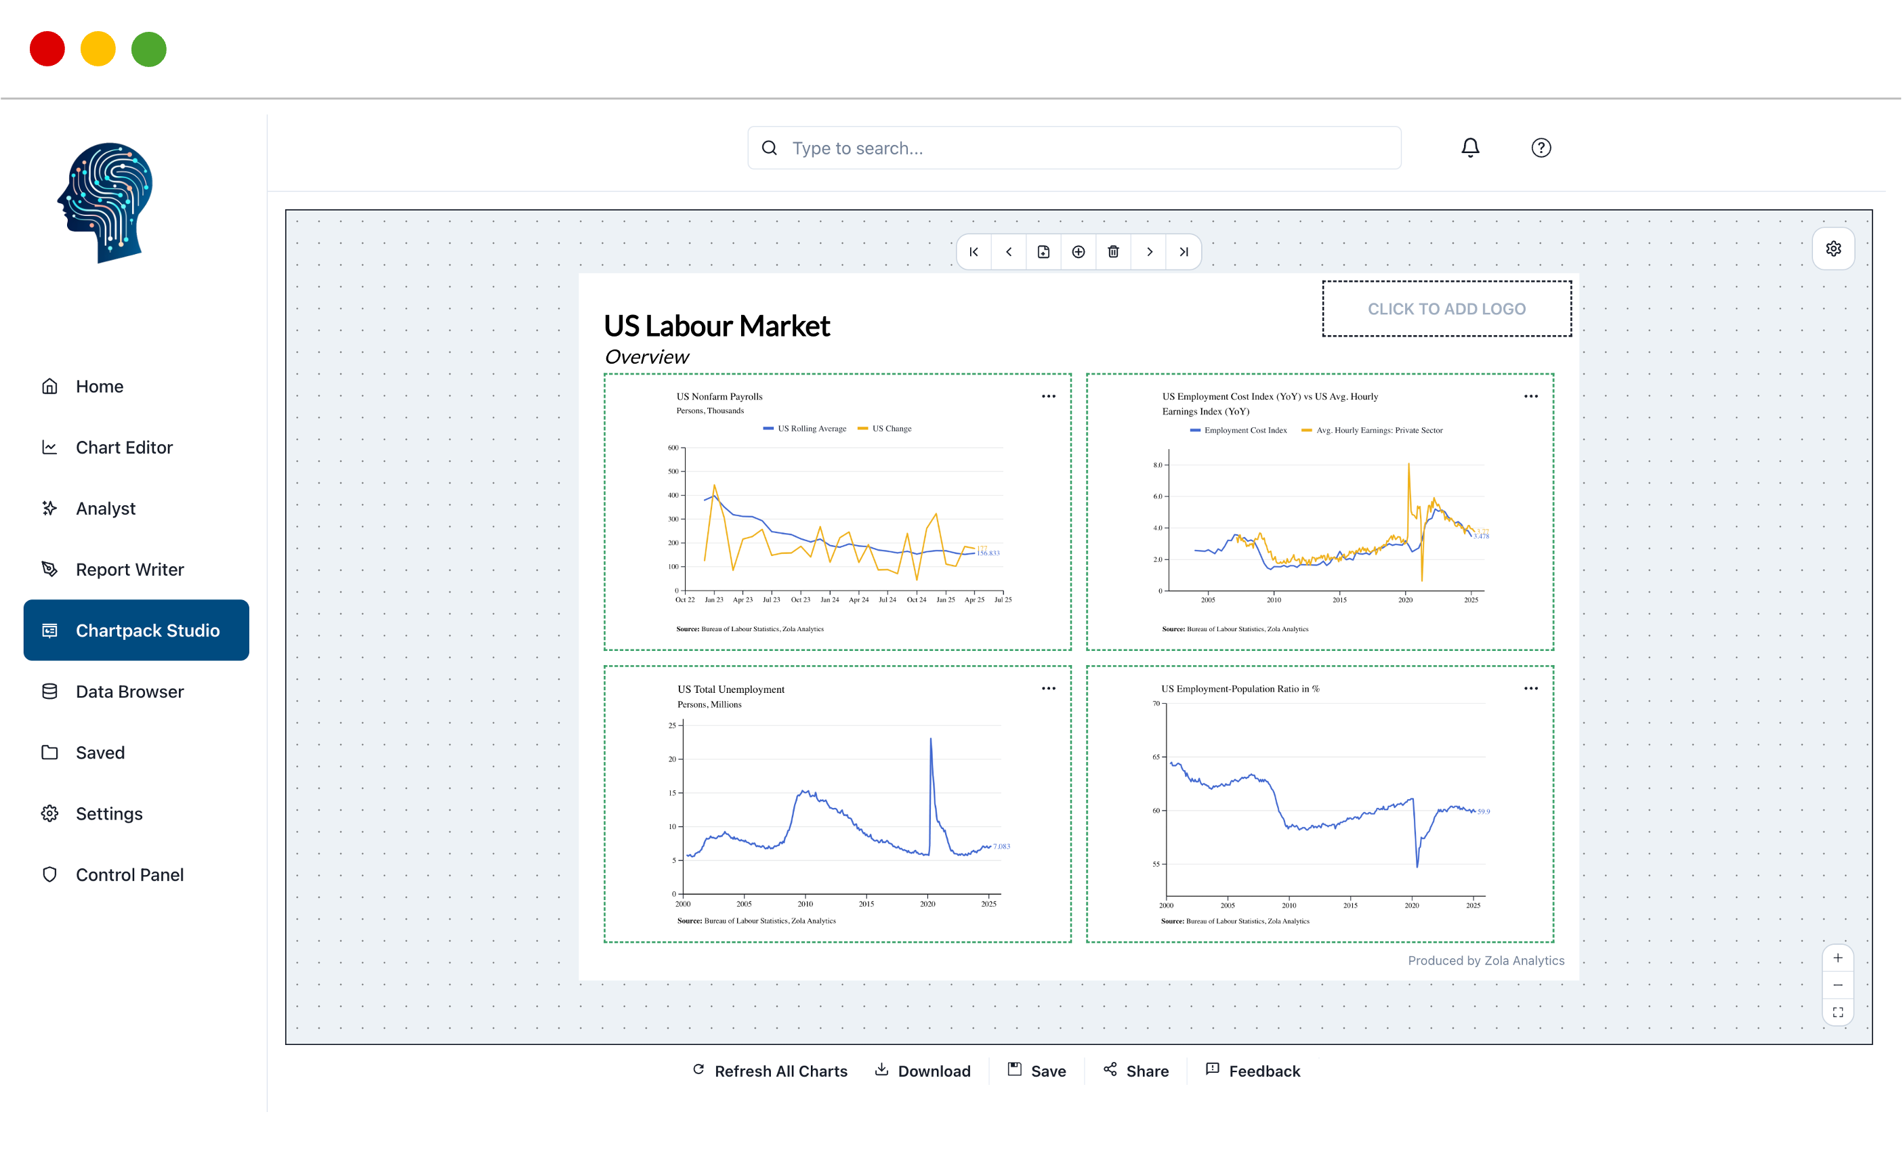Open the Data Browser section
The image size is (1903, 1173).
[129, 691]
